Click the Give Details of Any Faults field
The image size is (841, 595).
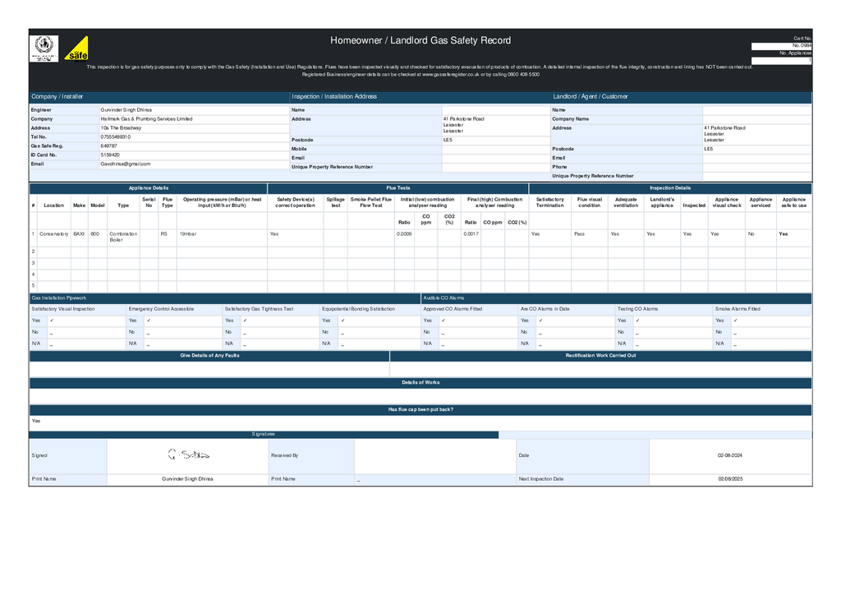209,369
